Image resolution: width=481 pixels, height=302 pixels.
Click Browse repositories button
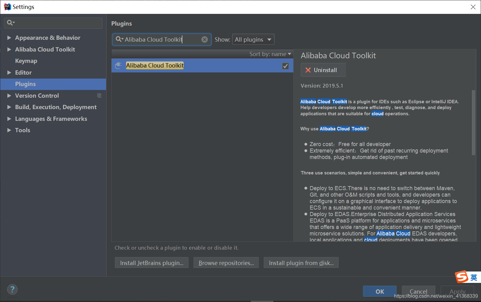pyautogui.click(x=226, y=263)
